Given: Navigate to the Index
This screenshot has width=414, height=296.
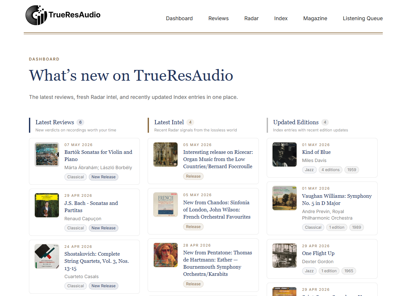Looking at the screenshot, I should coord(281,19).
